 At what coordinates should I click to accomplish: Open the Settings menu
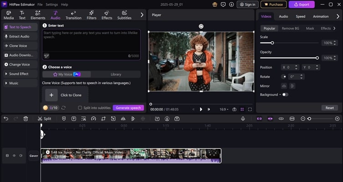pyautogui.click(x=51, y=5)
